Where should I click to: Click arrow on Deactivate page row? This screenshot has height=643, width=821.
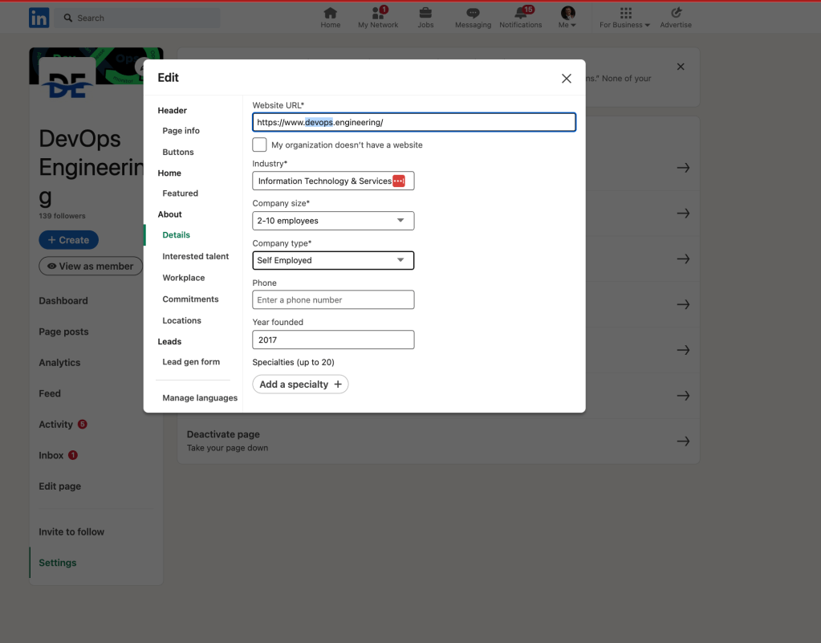coord(683,441)
